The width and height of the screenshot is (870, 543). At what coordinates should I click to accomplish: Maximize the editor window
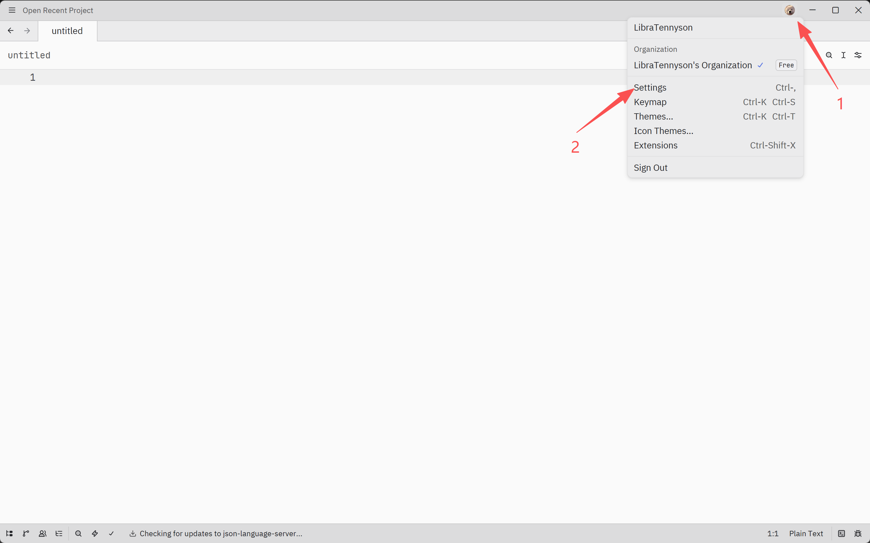click(835, 10)
